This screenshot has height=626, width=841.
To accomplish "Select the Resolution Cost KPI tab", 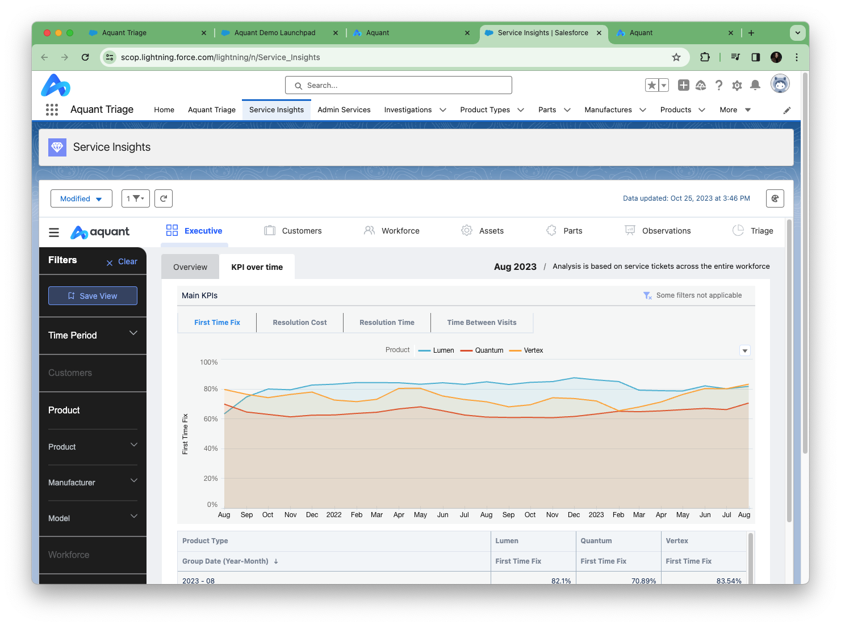I will click(300, 323).
